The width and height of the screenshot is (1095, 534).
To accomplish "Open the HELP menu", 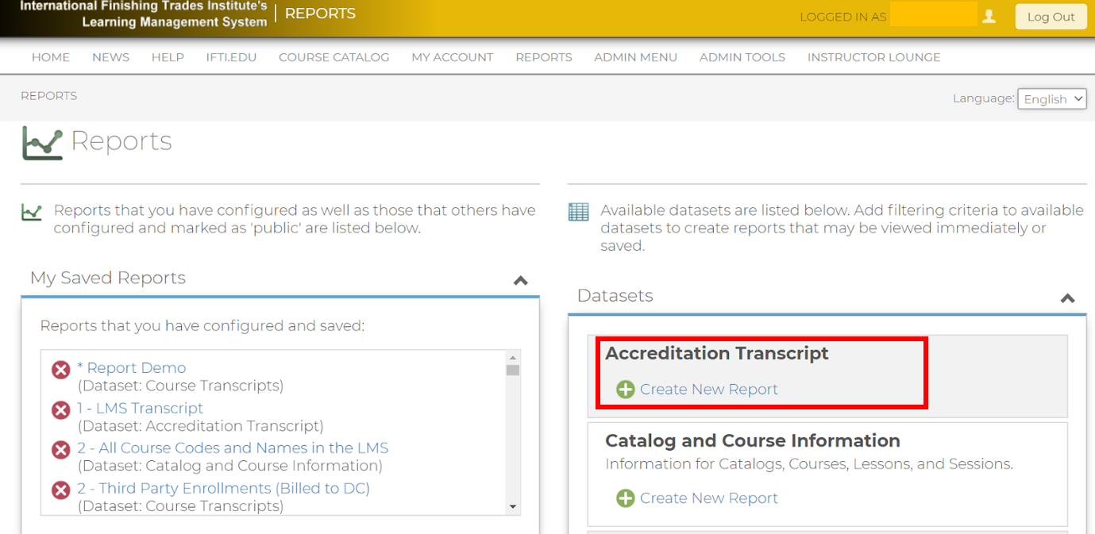I will (168, 57).
